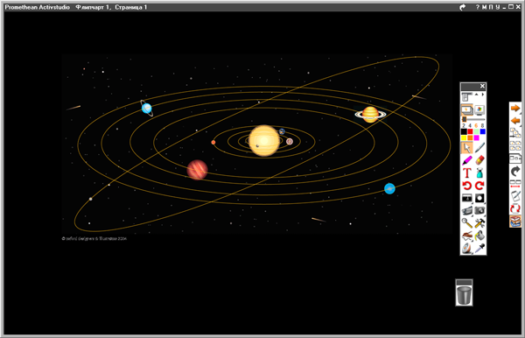Image resolution: width=525 pixels, height=338 pixels.
Task: Roll up the toolbox with the up triangle
Action: [477, 95]
